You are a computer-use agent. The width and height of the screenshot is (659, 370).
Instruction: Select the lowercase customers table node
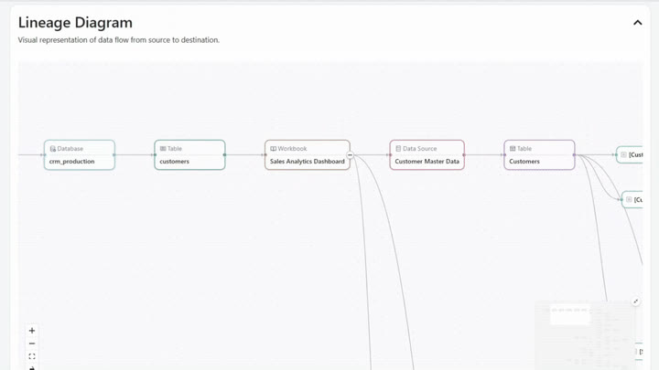point(189,154)
